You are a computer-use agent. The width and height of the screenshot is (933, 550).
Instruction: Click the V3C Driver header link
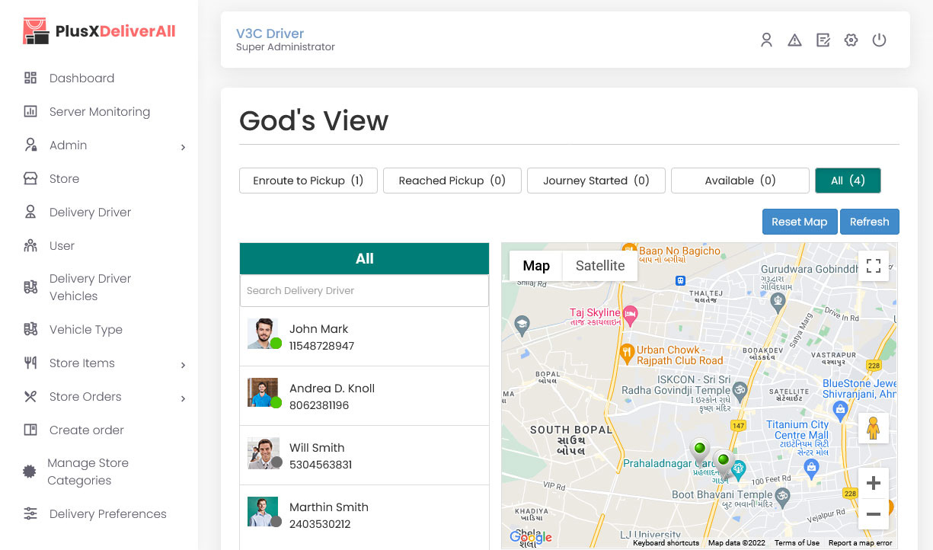point(270,34)
